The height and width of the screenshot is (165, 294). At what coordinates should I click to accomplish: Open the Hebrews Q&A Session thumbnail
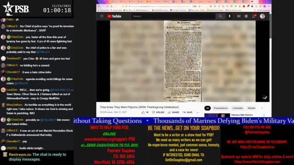tap(217, 115)
